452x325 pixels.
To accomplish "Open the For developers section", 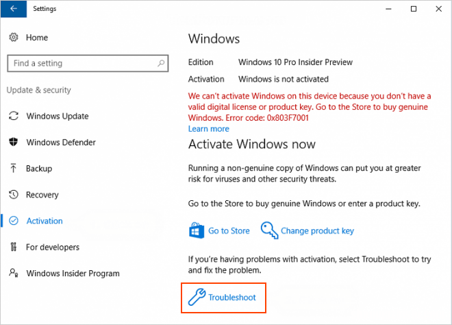I will (53, 247).
